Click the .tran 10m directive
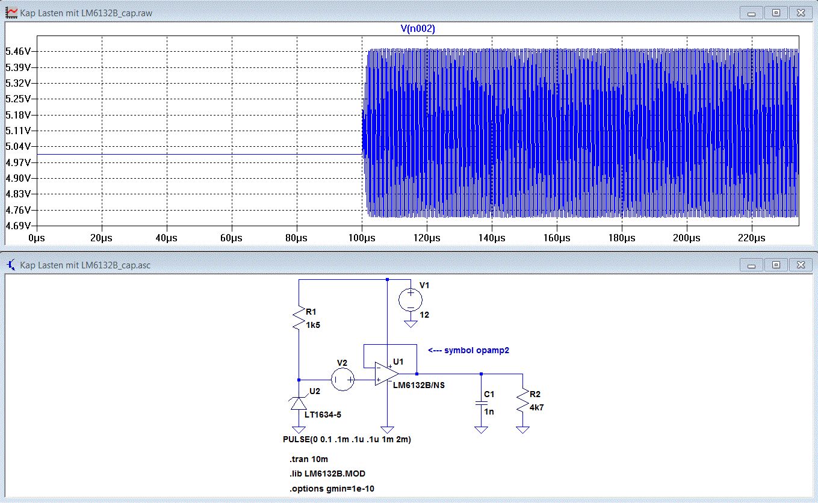The height and width of the screenshot is (503, 818). [x=308, y=459]
